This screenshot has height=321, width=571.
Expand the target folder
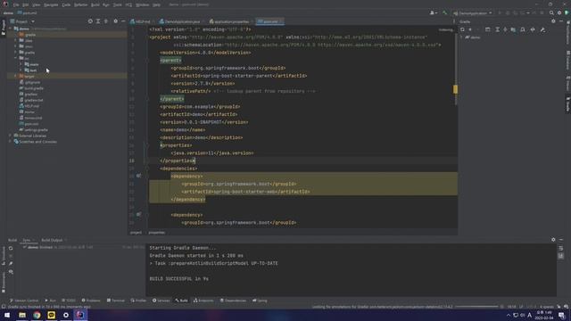[15, 76]
